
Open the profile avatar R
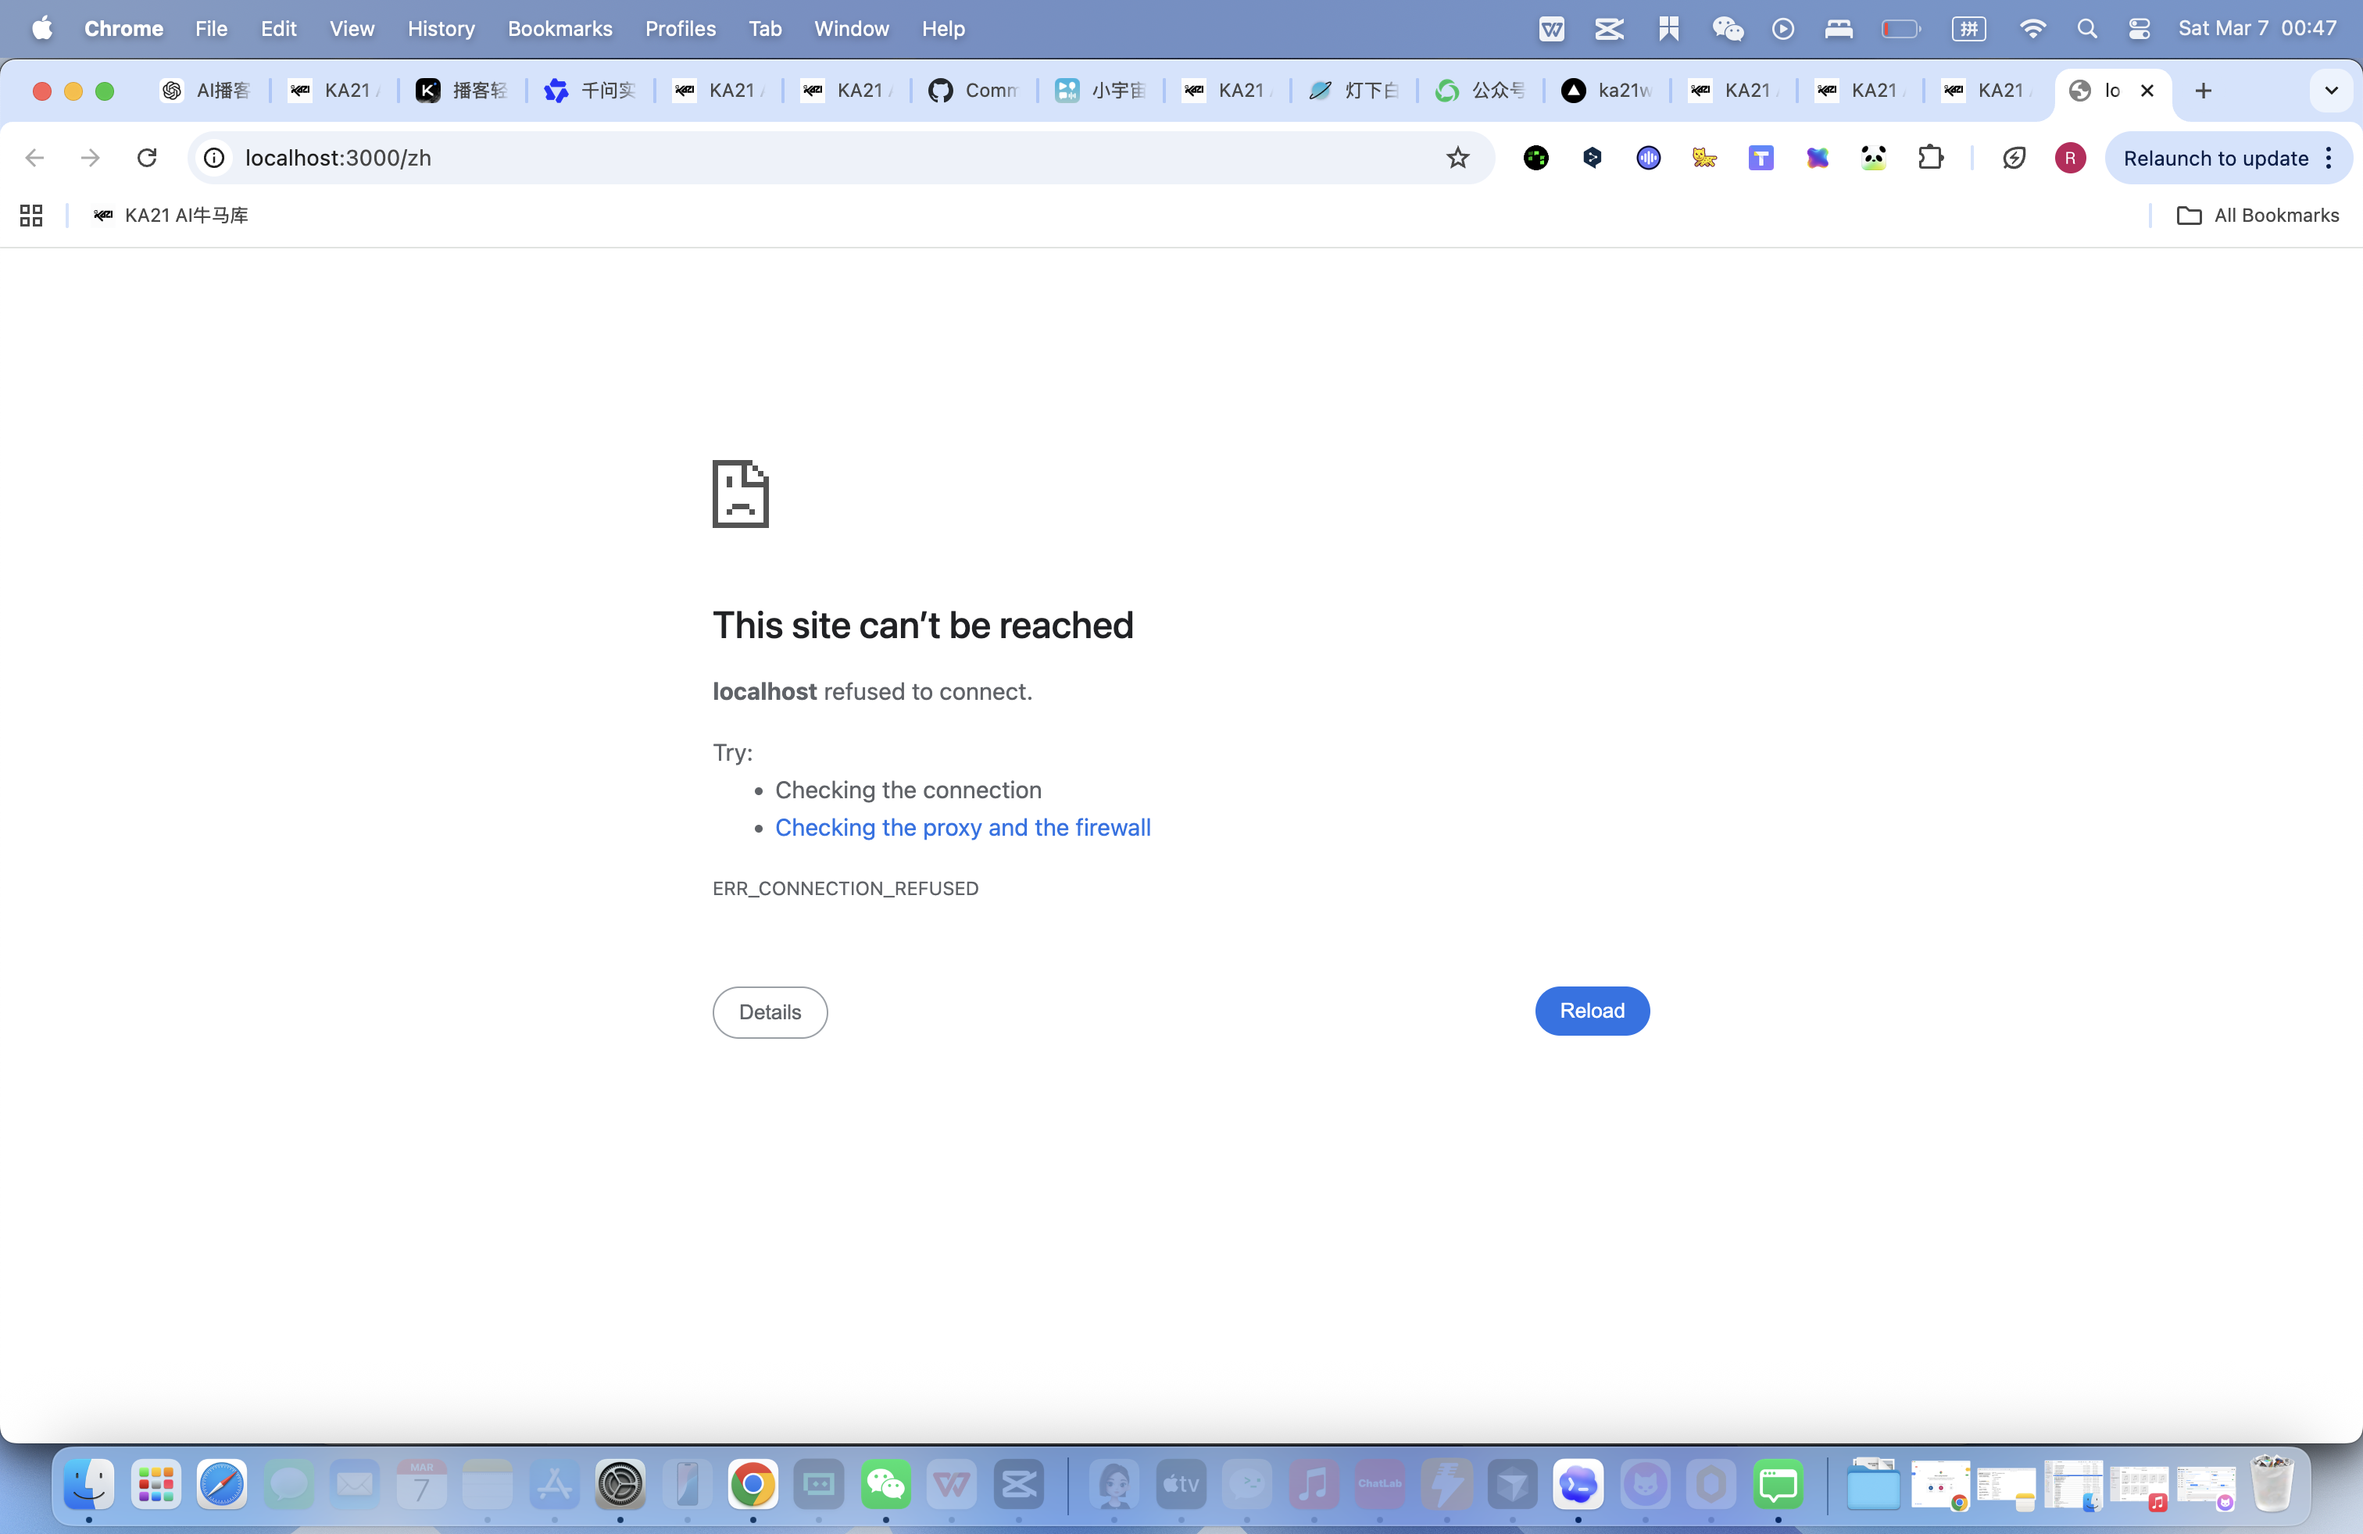coord(2069,158)
